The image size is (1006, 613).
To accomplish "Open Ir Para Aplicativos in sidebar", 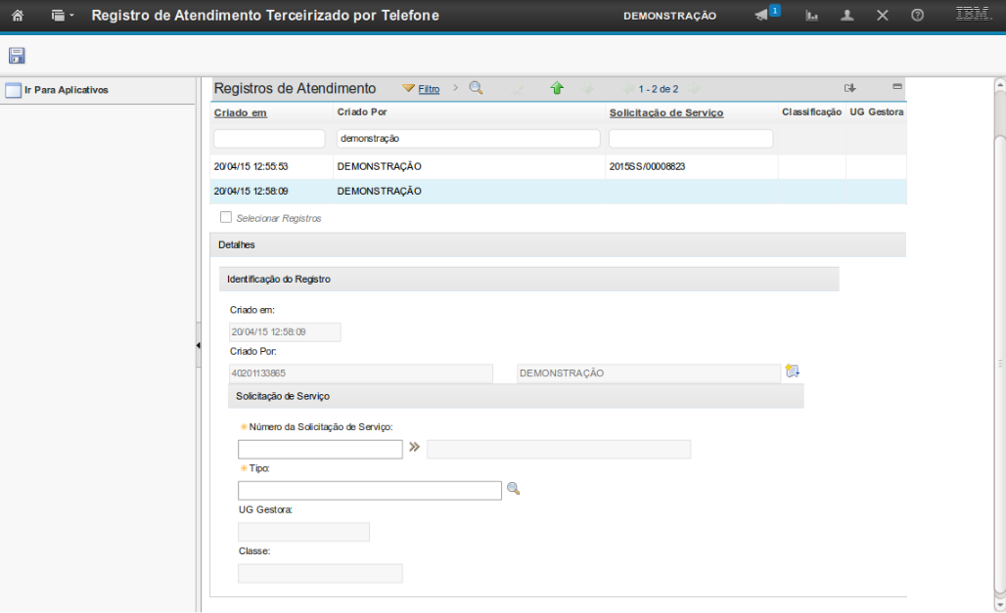I will (66, 90).
